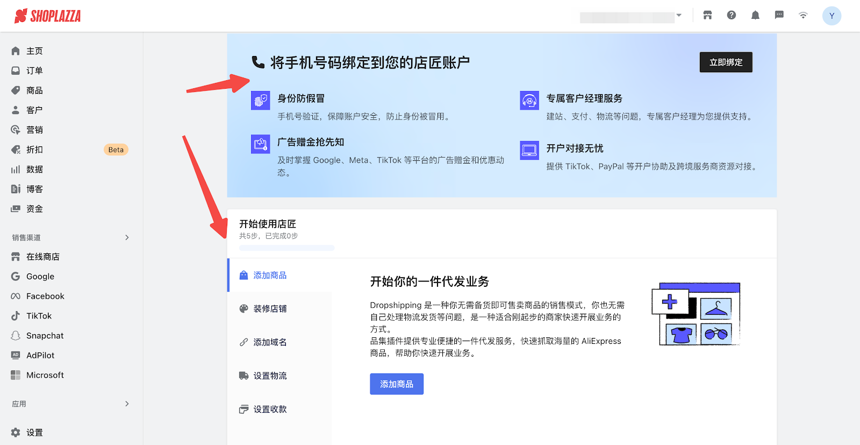Click the blue 添加商品 button
The width and height of the screenshot is (860, 445).
397,384
